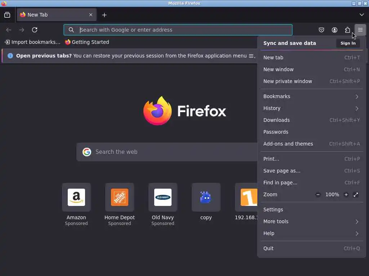Screen dimensions: 369x276
Task: Click Sync and save data heading
Action: [289, 43]
